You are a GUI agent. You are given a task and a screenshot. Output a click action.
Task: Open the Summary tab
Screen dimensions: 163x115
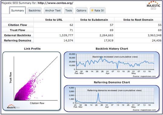18,10
